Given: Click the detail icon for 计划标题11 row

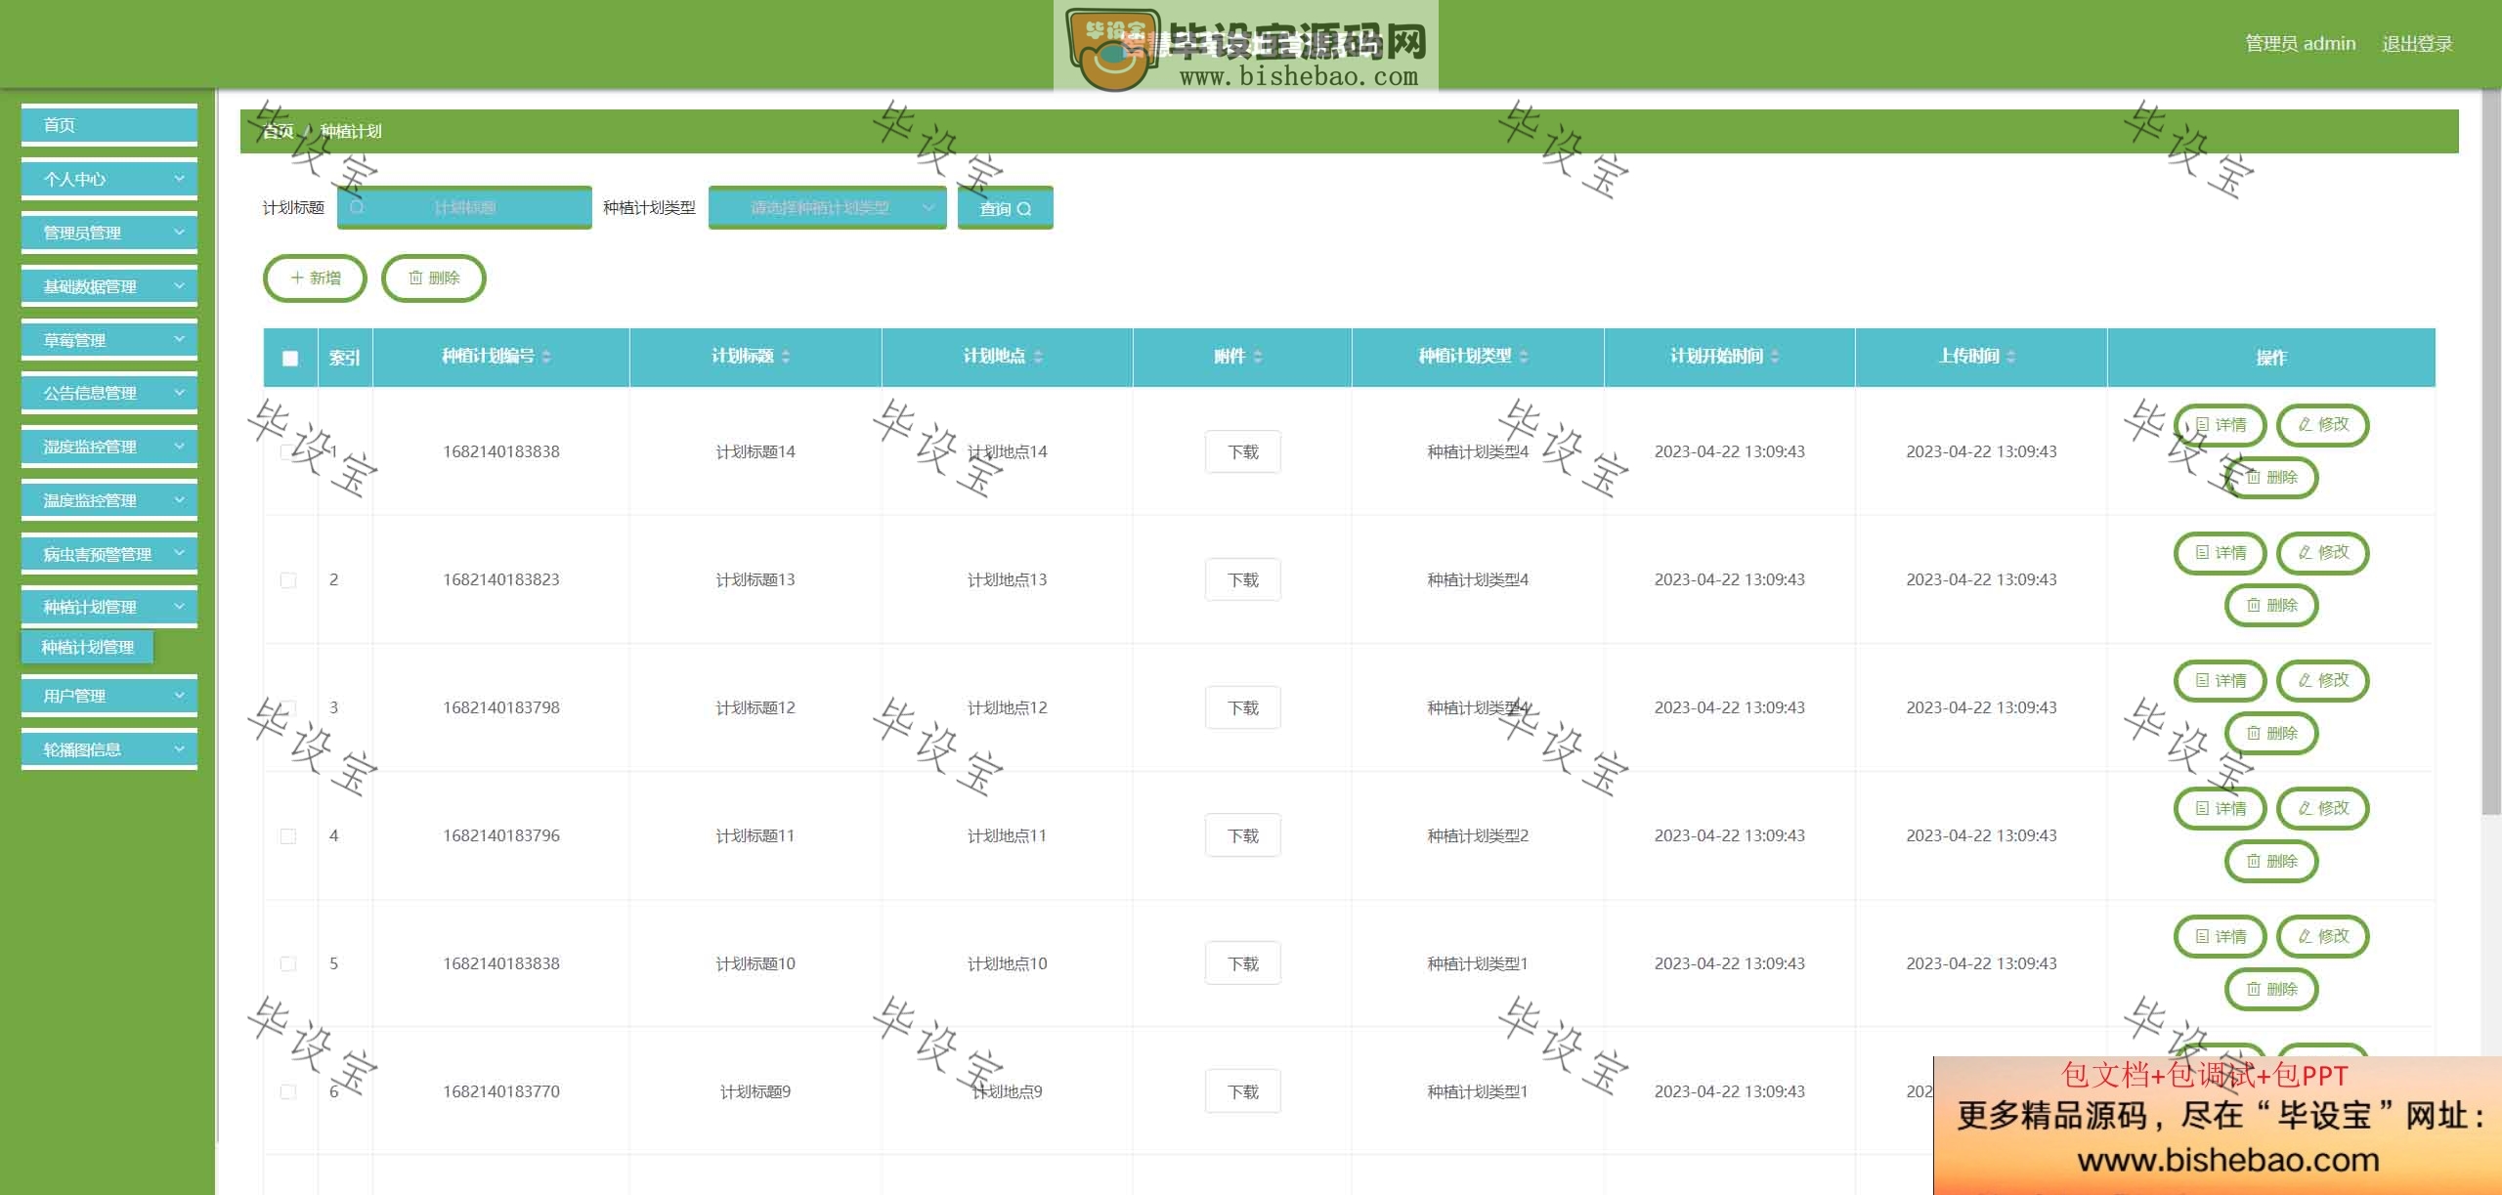Looking at the screenshot, I should pyautogui.click(x=2202, y=808).
